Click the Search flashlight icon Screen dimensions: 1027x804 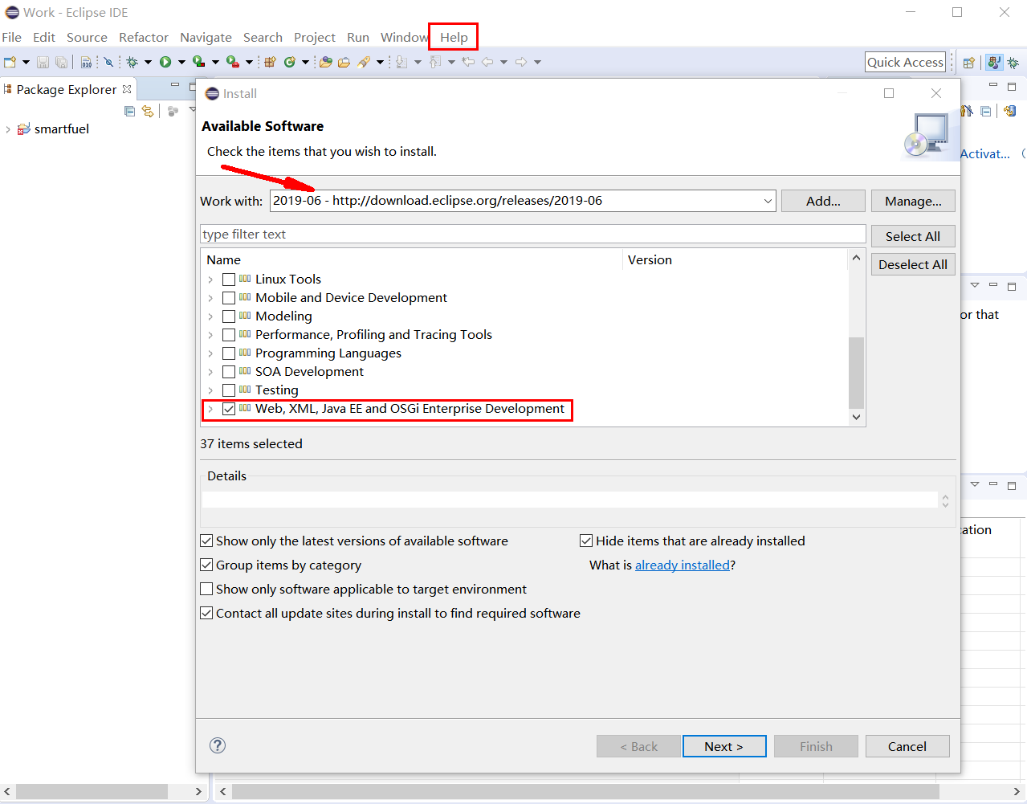(x=363, y=62)
